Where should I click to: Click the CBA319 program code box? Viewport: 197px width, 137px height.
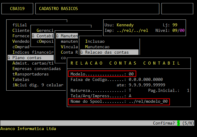click(17, 9)
